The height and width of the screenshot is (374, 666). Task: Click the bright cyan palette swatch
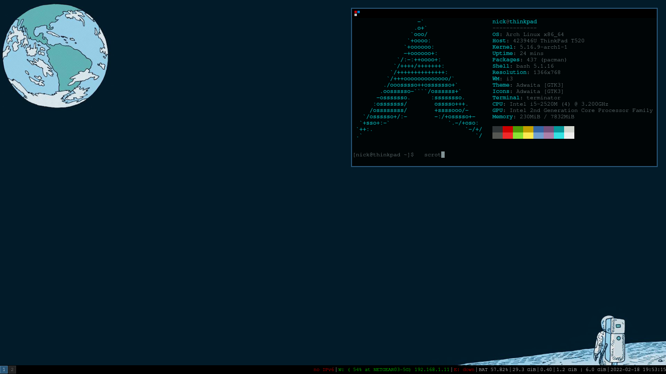559,136
